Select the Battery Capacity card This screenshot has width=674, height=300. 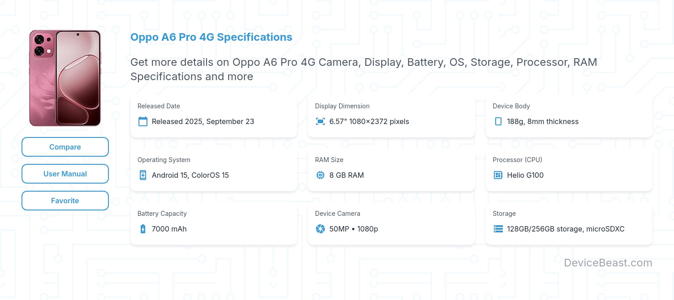point(214,223)
